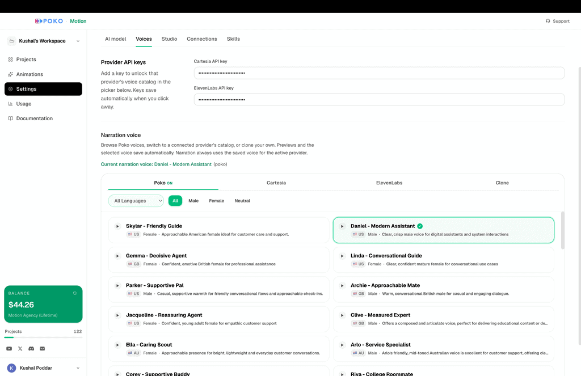Click the Documentation book icon in sidebar
The image size is (581, 376).
10,119
